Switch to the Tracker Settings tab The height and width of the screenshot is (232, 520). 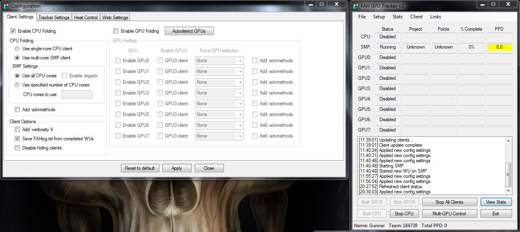[x=54, y=18]
